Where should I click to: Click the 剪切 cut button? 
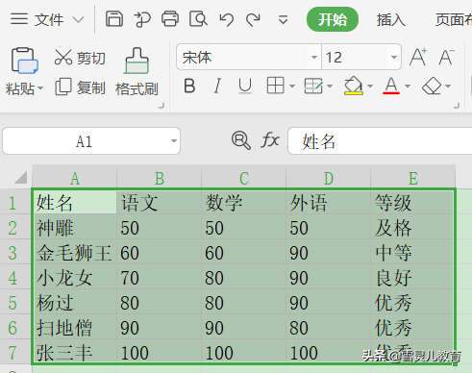tap(80, 58)
